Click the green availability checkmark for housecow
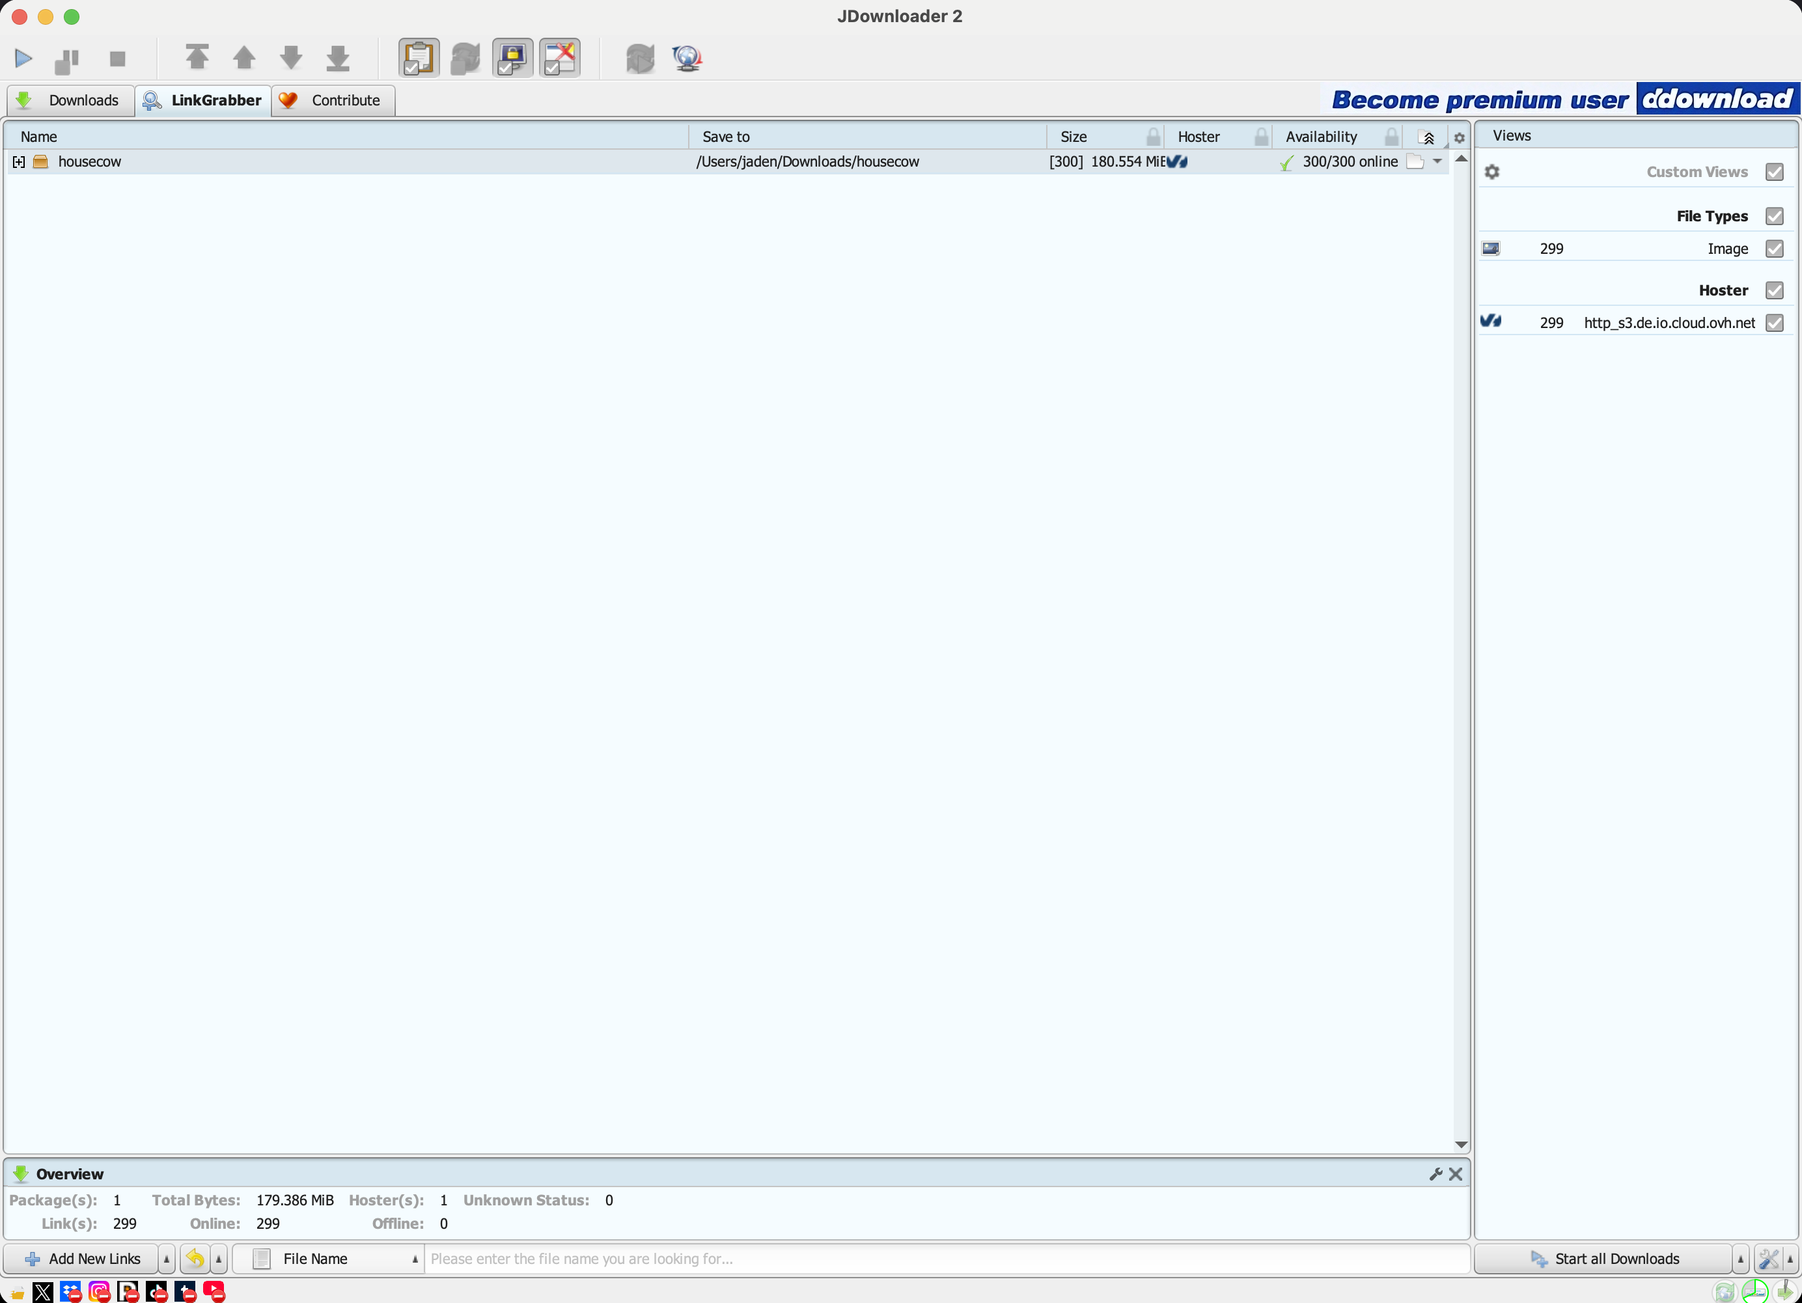 click(x=1286, y=163)
